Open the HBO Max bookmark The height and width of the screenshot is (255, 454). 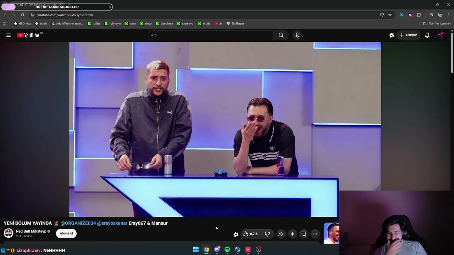(x=22, y=24)
